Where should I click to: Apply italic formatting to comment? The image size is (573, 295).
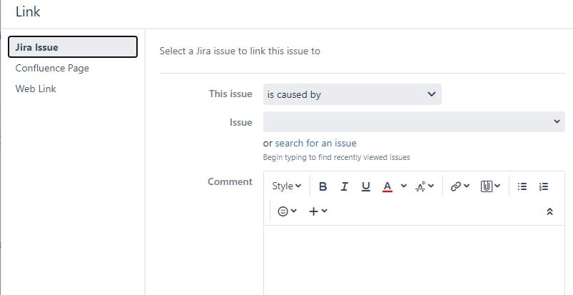(x=344, y=186)
